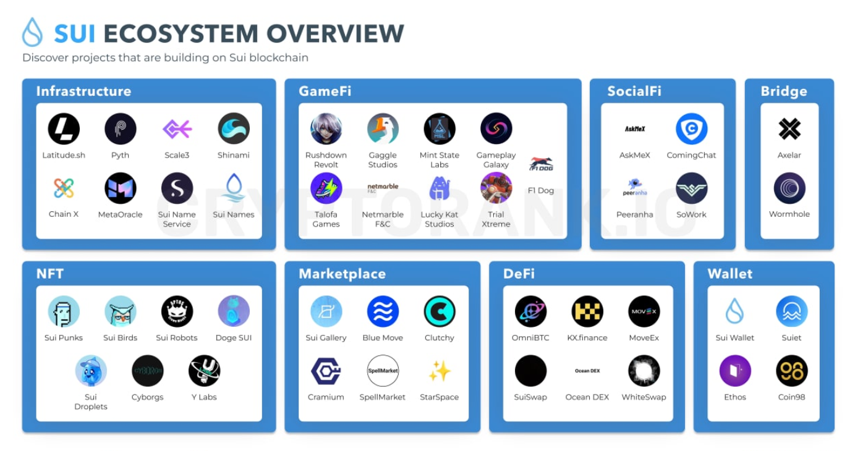The height and width of the screenshot is (451, 855).
Task: Click the F1 Dog logo
Action: [x=541, y=164]
